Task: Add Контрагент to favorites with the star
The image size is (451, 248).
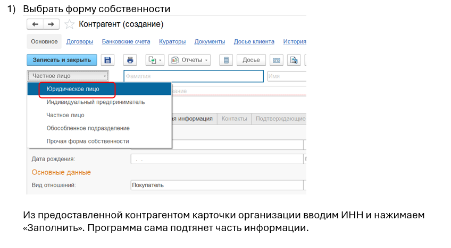Action: click(x=69, y=24)
